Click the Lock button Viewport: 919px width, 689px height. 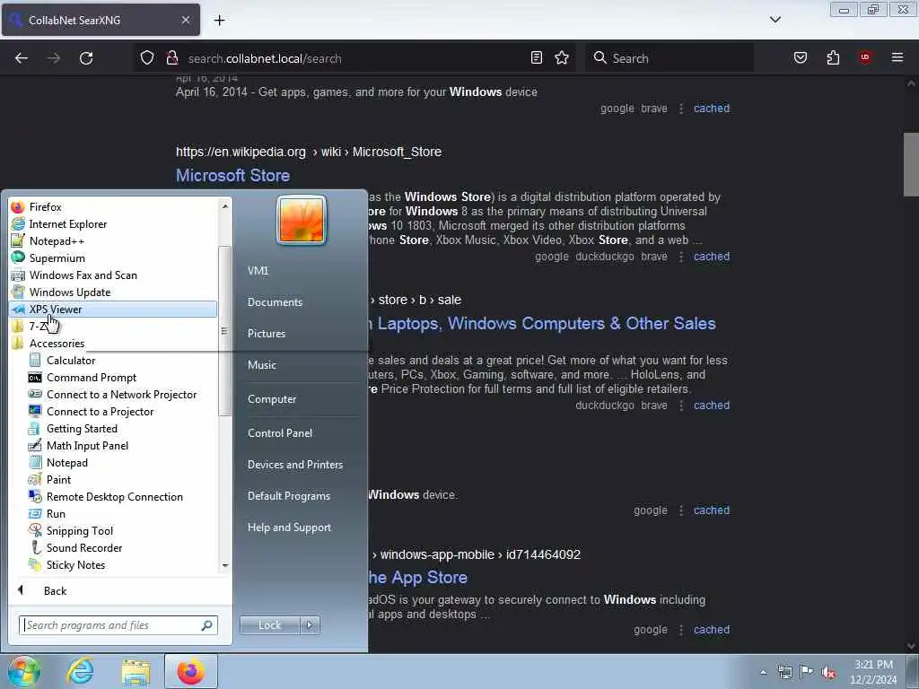pos(269,625)
